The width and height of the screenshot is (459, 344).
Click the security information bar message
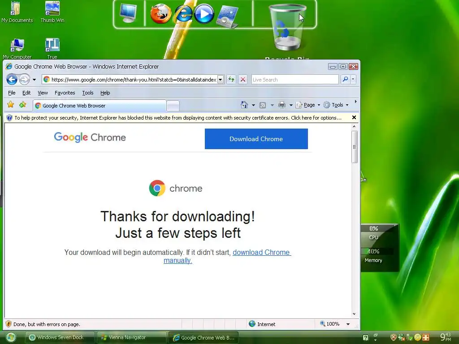(178, 118)
